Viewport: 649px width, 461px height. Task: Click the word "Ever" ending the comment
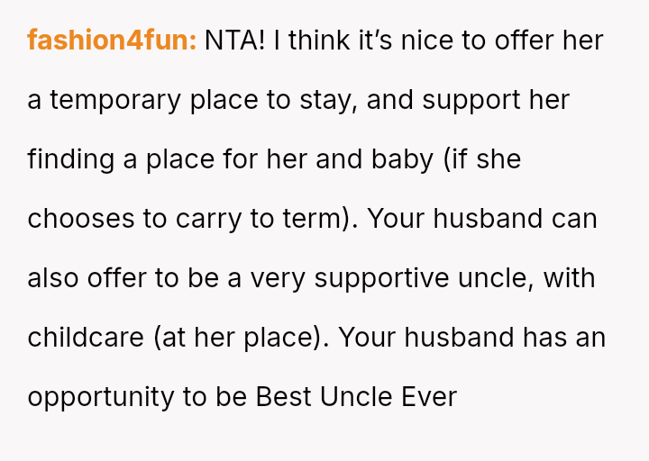point(429,397)
